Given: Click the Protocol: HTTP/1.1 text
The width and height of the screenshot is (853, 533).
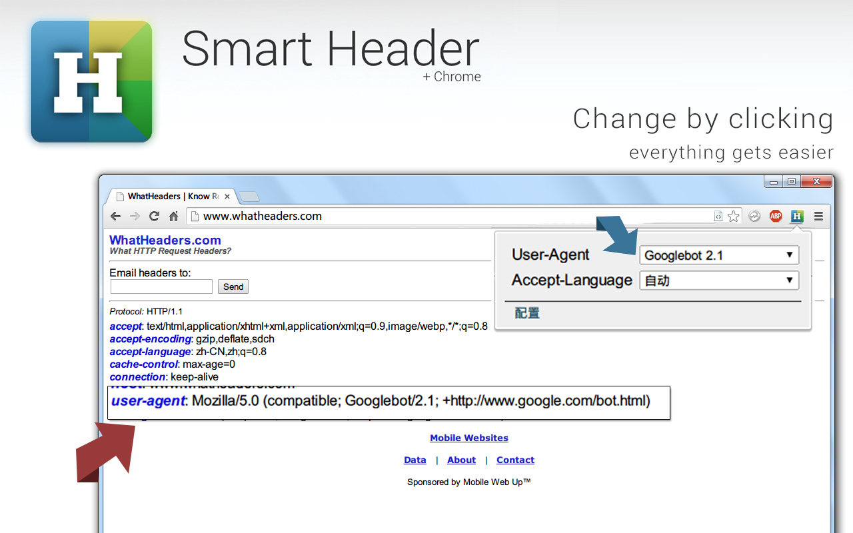Looking at the screenshot, I should 146,311.
